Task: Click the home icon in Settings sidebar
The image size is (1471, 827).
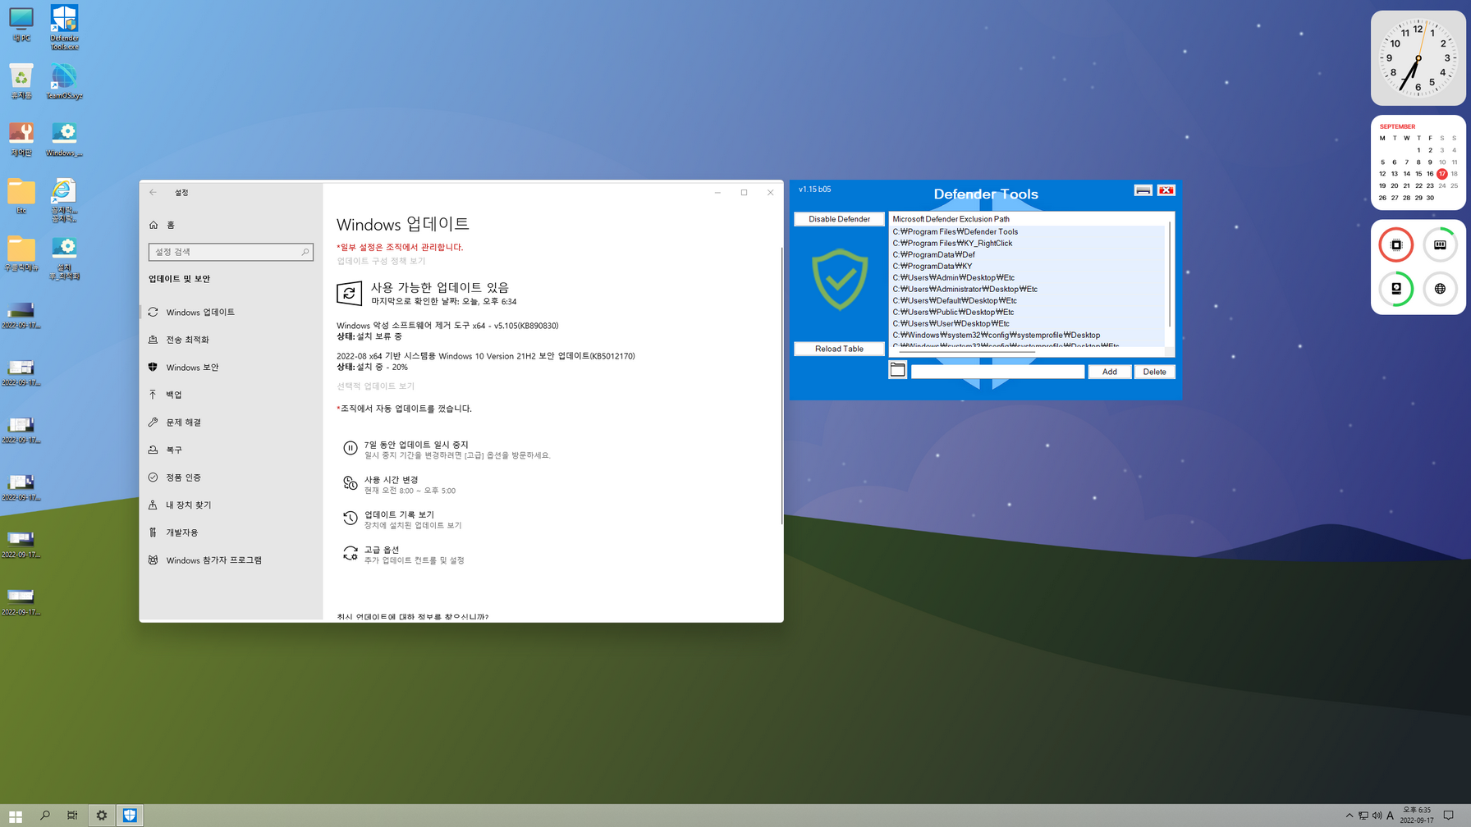Action: click(x=154, y=225)
